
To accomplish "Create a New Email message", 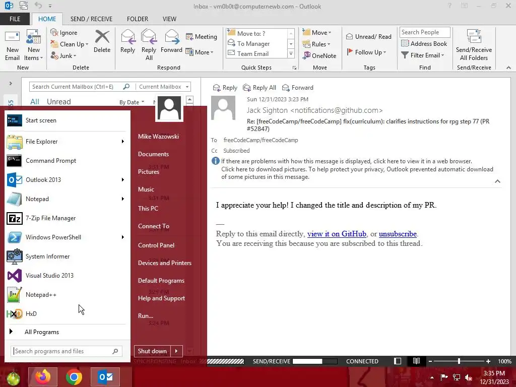I will point(12,45).
